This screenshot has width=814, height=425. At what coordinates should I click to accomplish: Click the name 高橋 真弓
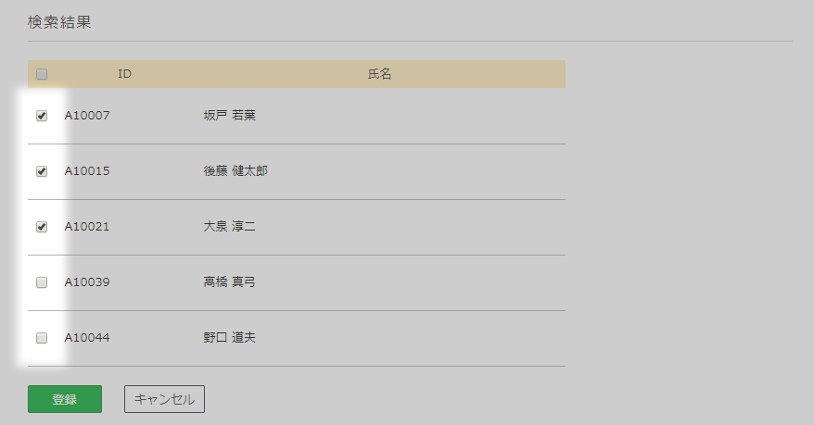(229, 282)
